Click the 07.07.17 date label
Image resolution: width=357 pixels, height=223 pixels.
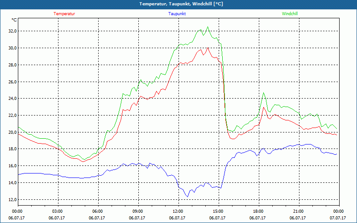(x=338, y=218)
